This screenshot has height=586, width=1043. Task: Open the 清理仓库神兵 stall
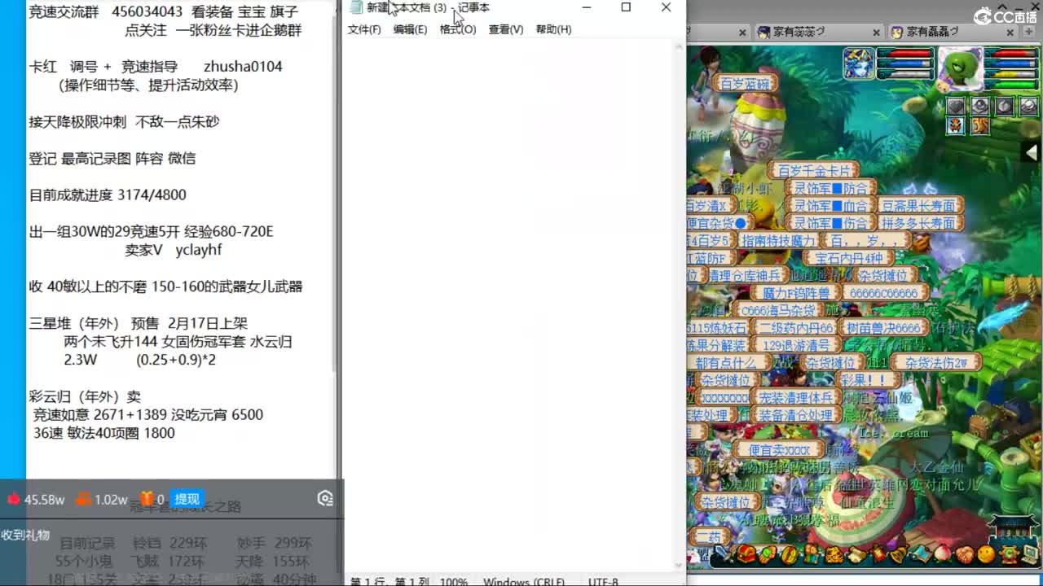746,276
